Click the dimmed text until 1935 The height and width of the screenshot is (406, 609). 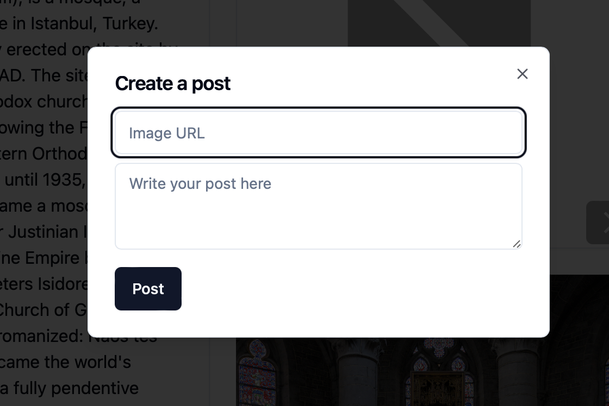[44, 180]
